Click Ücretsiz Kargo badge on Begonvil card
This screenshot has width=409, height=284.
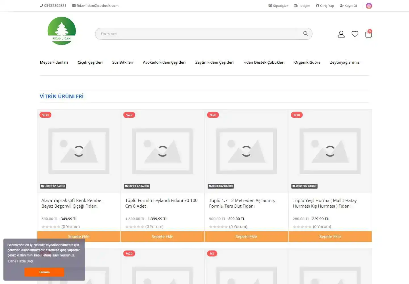click(53, 186)
